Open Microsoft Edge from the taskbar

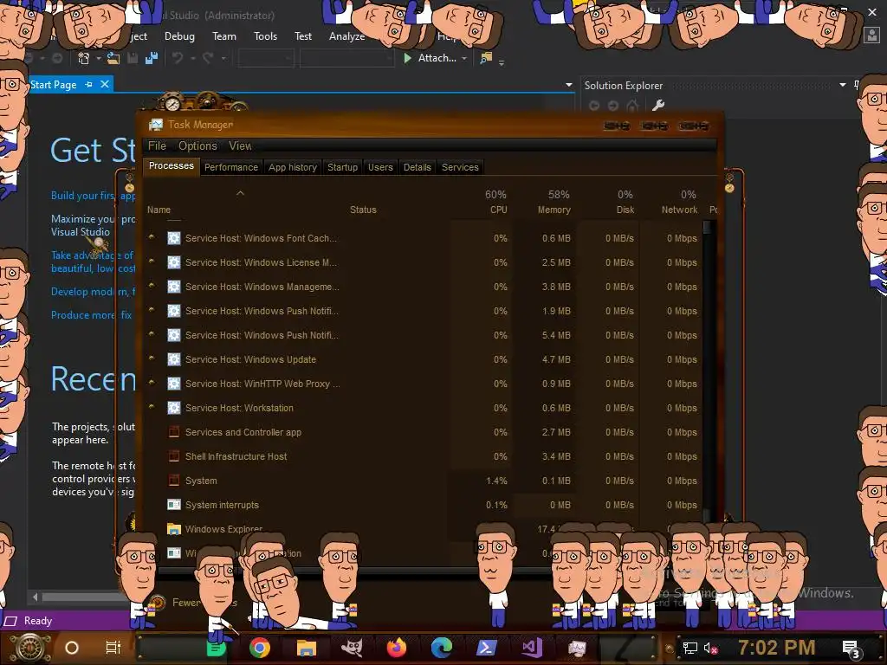click(442, 648)
